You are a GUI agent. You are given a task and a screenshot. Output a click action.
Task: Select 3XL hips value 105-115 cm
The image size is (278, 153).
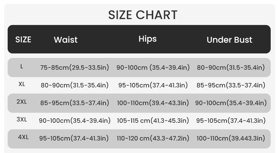pos(153,121)
